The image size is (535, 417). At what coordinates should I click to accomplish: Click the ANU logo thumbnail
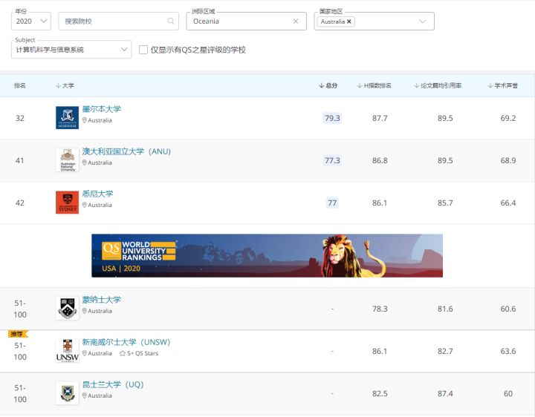(67, 160)
